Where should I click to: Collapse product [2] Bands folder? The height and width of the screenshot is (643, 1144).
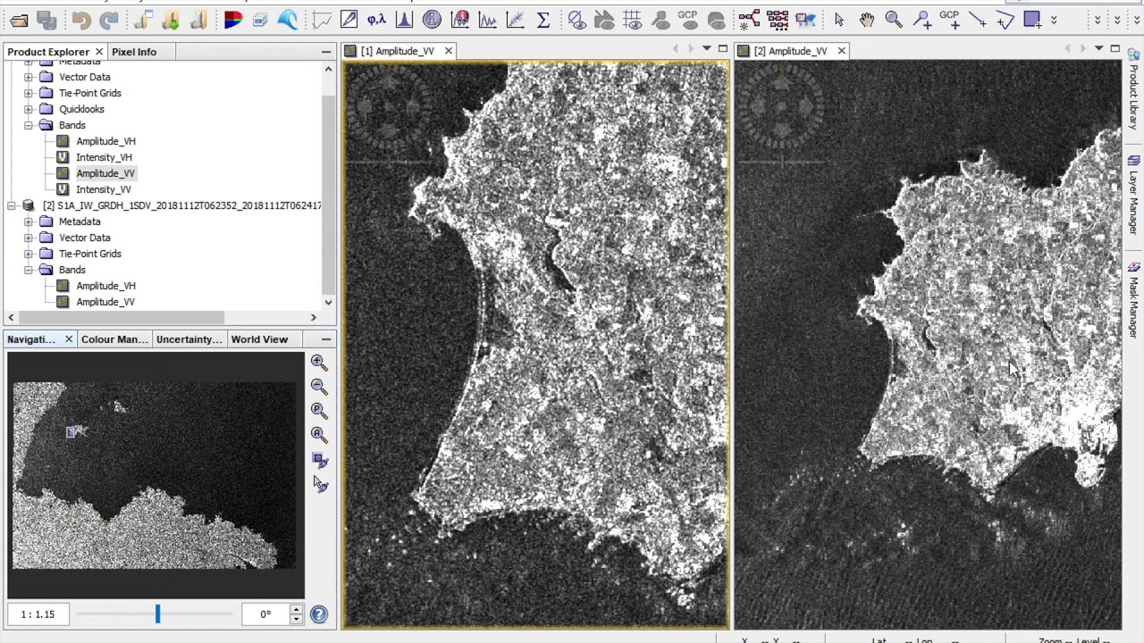point(29,270)
